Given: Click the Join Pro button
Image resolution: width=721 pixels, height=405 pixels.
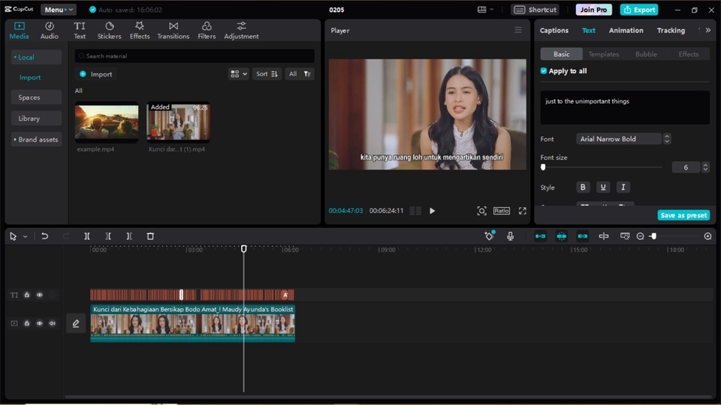Looking at the screenshot, I should [593, 10].
